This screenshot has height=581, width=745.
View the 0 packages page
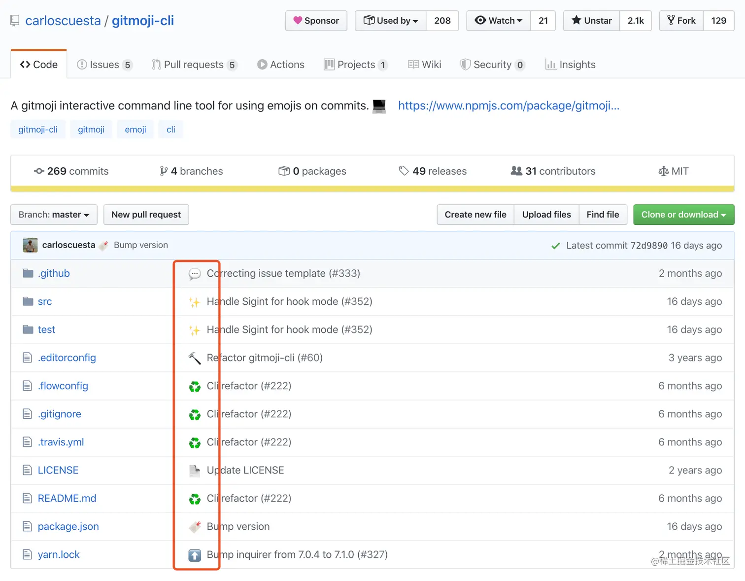point(312,171)
